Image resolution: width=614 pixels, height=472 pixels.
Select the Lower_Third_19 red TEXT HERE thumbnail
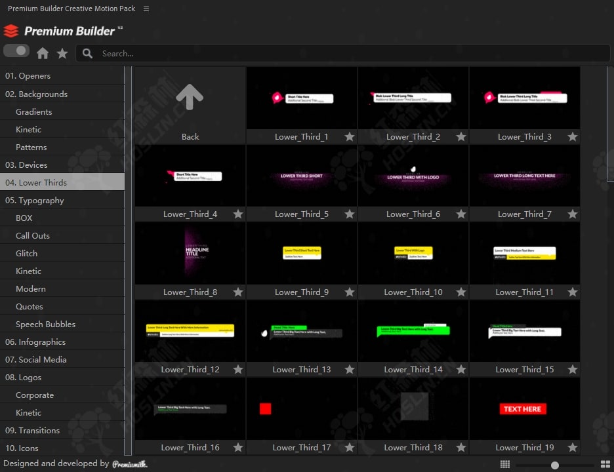[525, 408]
